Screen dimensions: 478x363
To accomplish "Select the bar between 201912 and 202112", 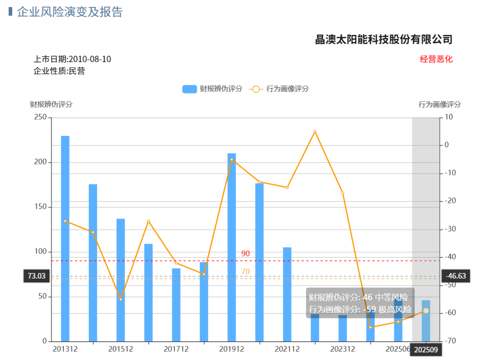I will 259,263.
